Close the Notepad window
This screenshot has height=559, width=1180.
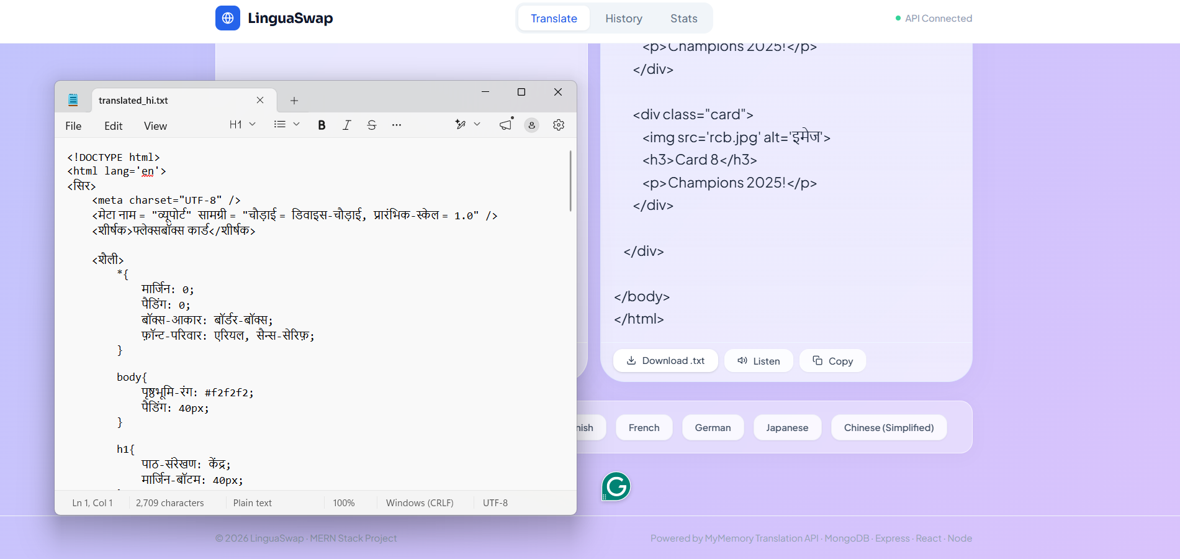click(558, 92)
